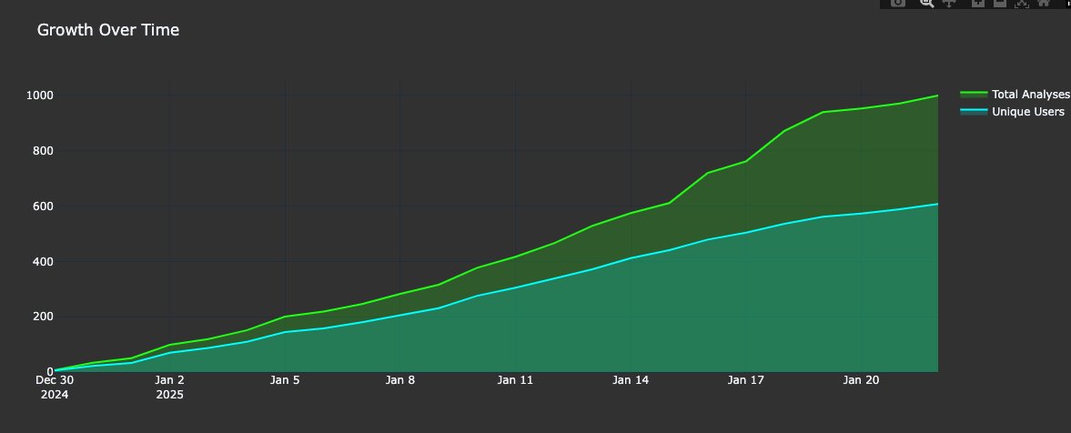The height and width of the screenshot is (433, 1071).
Task: Click the 400 y-axis label
Action: pyautogui.click(x=42, y=261)
